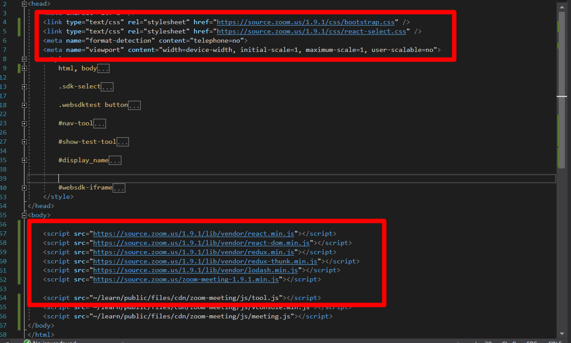Click the ellipsis box after html, body
Screen dimensions: 571x343
click(103, 69)
